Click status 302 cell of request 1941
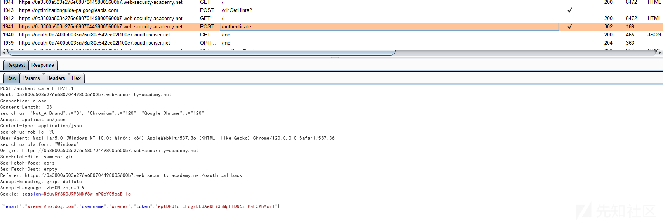663x222 pixels. 608,26
